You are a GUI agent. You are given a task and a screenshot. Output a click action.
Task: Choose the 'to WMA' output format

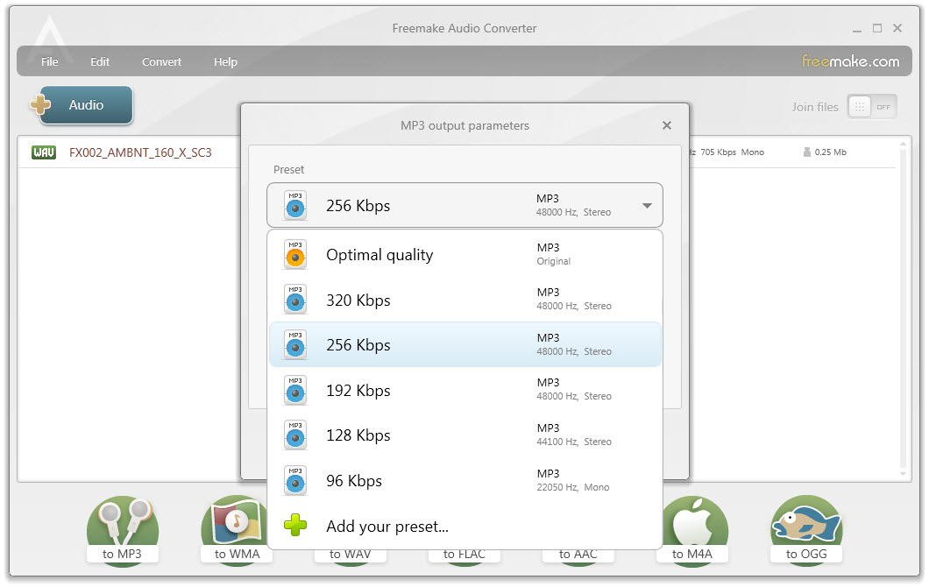[x=236, y=526]
